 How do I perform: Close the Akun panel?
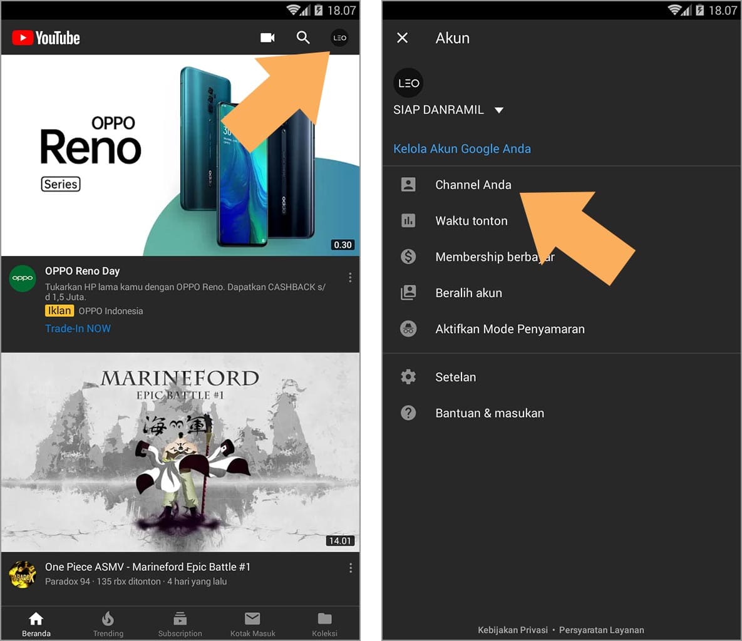402,38
